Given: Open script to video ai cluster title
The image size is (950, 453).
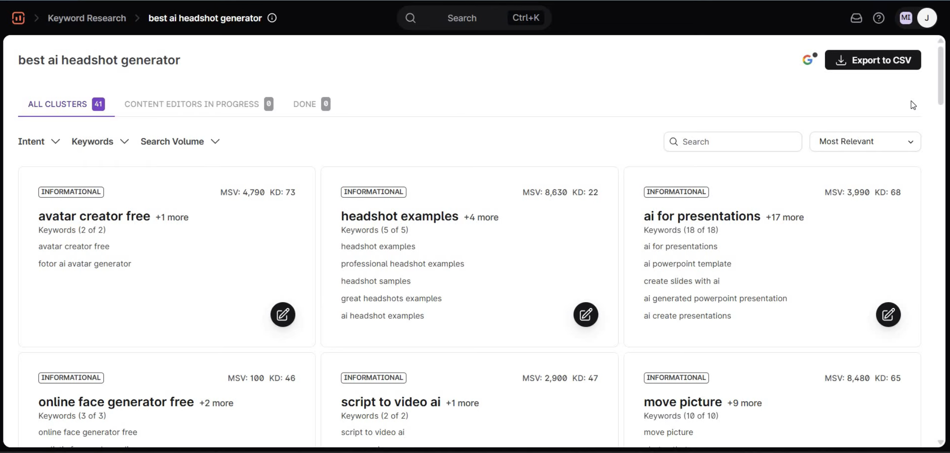Looking at the screenshot, I should point(391,402).
